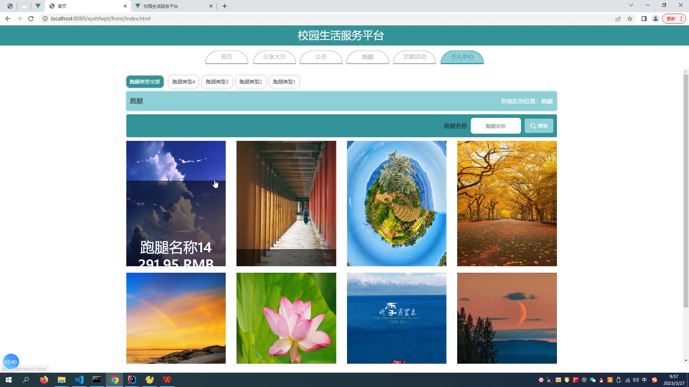Screen dimensions: 689x387
Task: Open WPS Office taskbar icon
Action: 167,380
